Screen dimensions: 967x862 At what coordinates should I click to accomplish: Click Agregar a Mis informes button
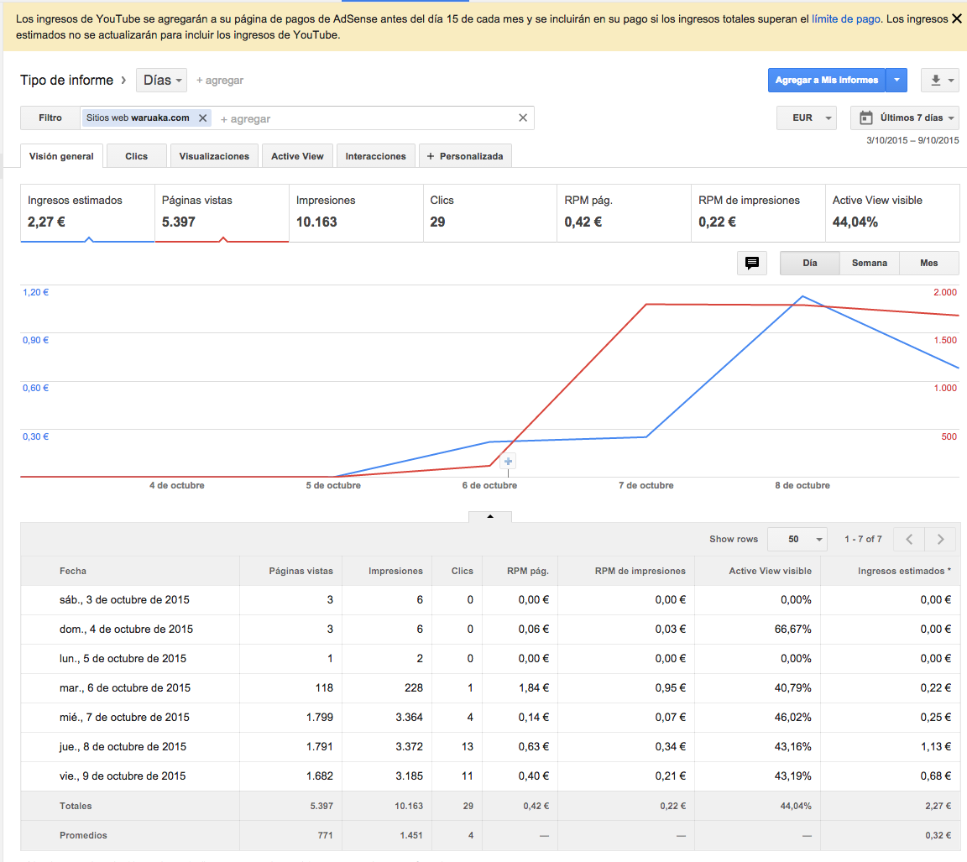click(826, 81)
